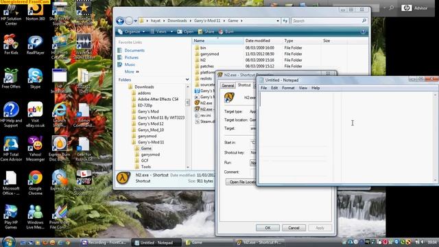Sort by Name column header
Image resolution: width=439 pixels, height=247 pixels.
coord(218,41)
